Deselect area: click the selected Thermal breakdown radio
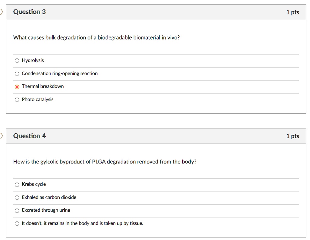The height and width of the screenshot is (240, 310). click(17, 87)
